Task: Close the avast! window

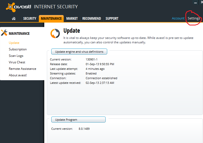Action: (x=201, y=2)
